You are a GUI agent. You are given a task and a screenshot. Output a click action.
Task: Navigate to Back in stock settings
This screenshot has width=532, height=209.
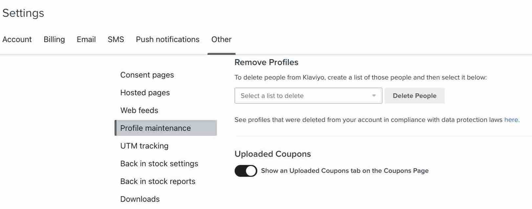point(159,163)
